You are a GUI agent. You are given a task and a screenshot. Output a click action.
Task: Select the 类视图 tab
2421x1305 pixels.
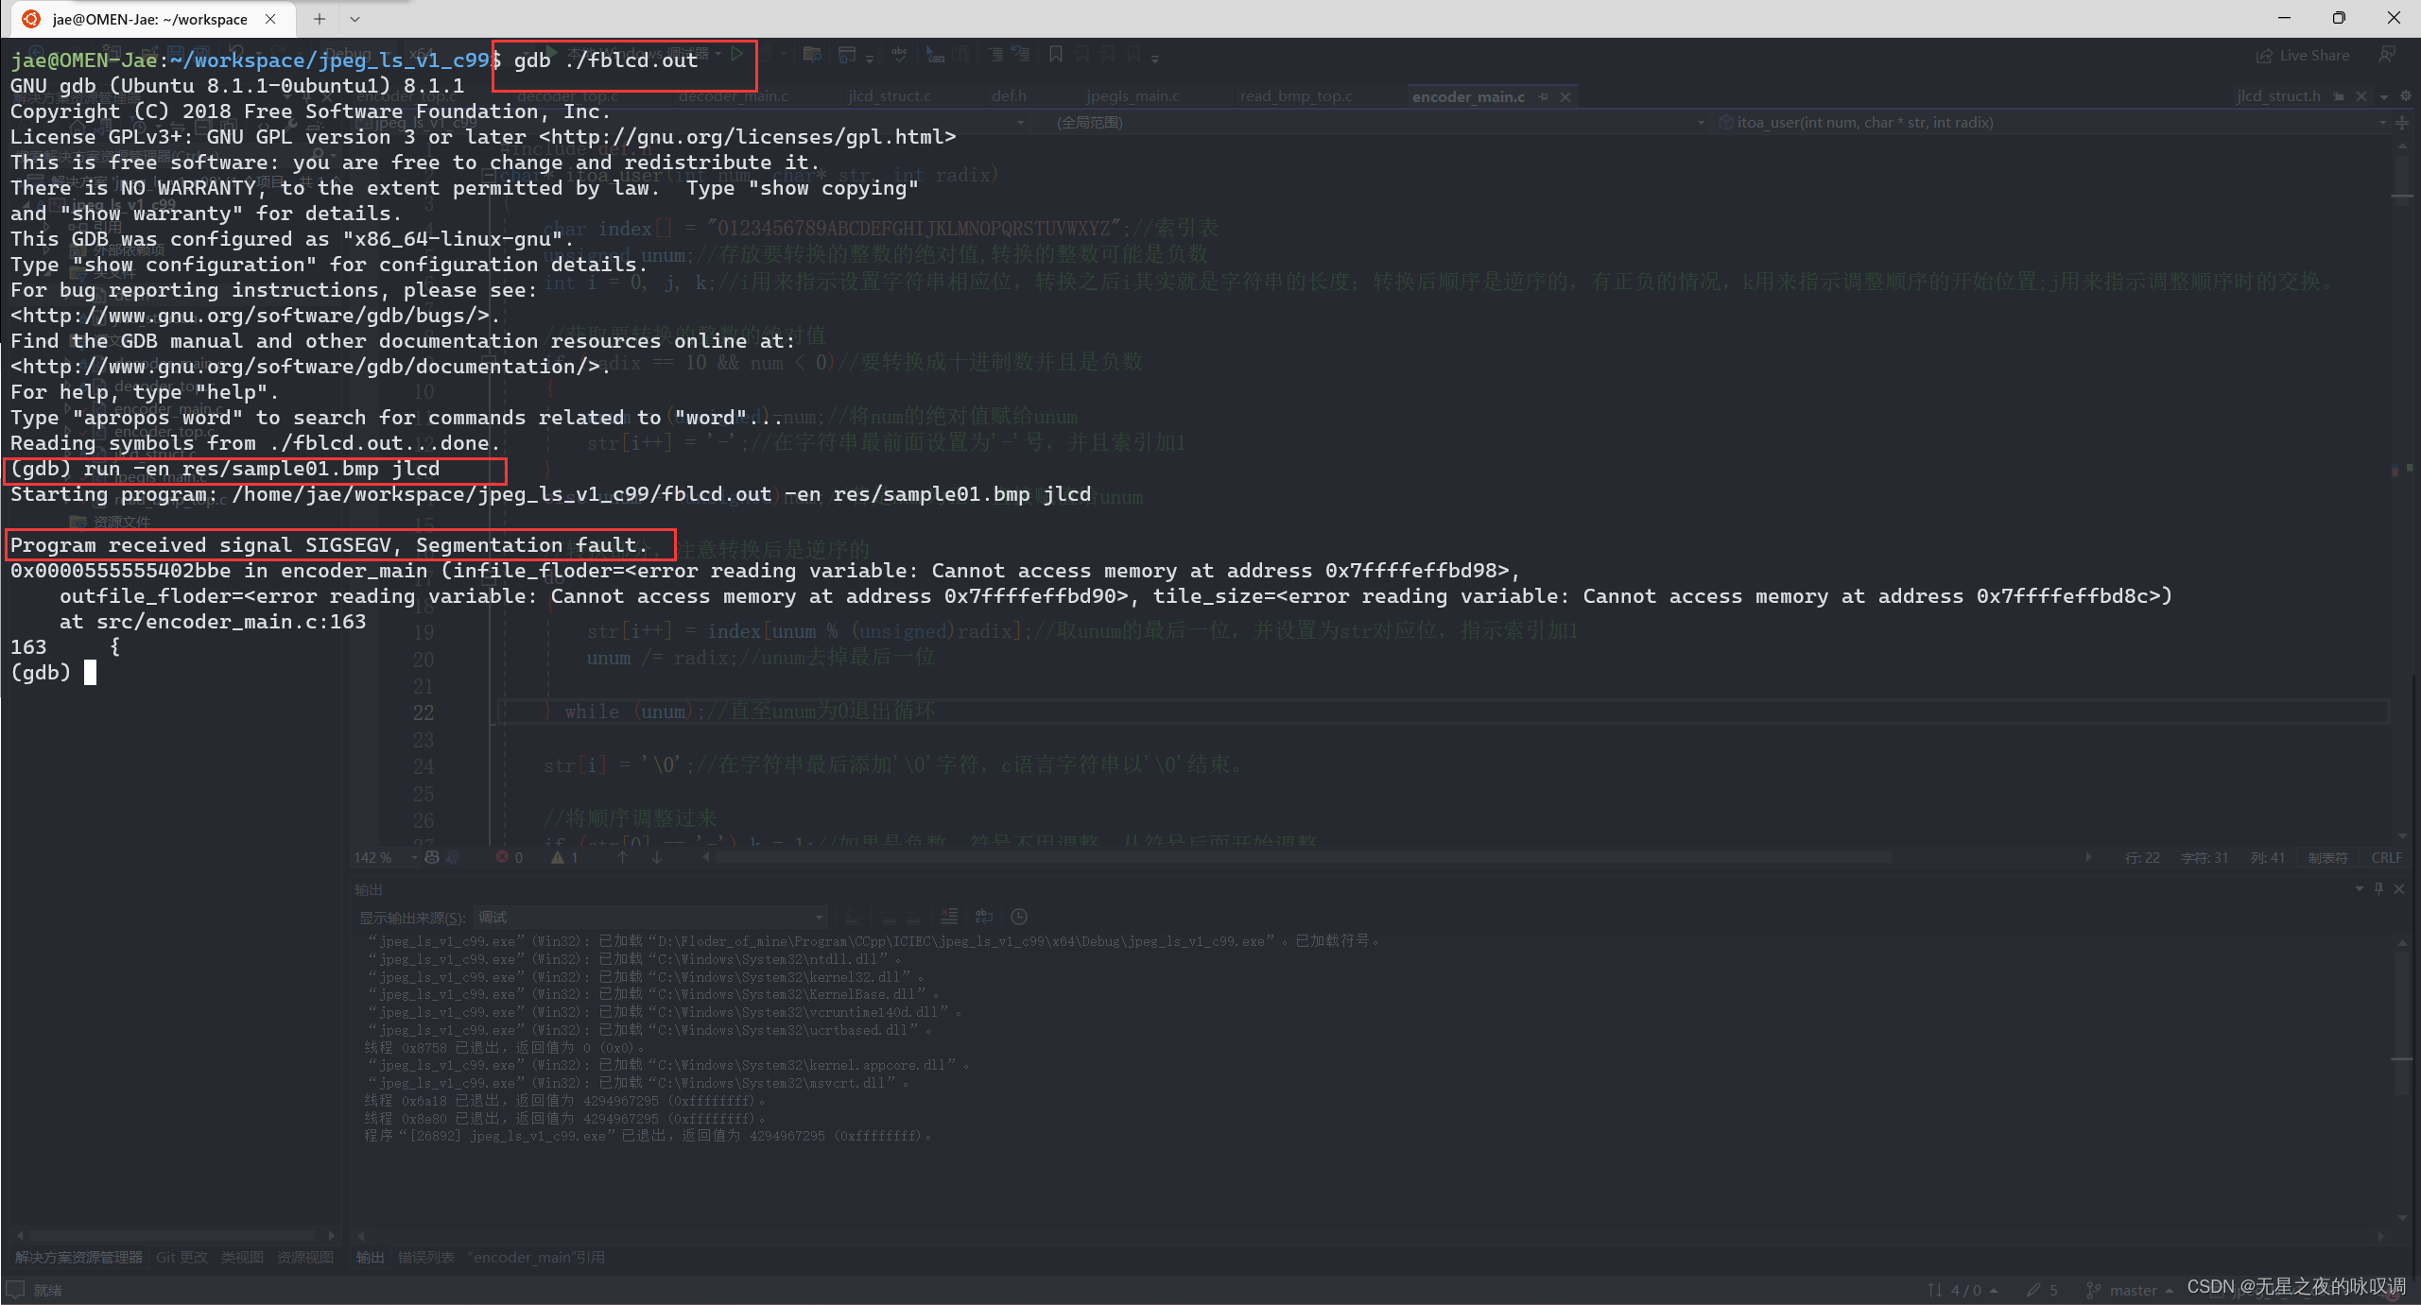click(243, 1258)
